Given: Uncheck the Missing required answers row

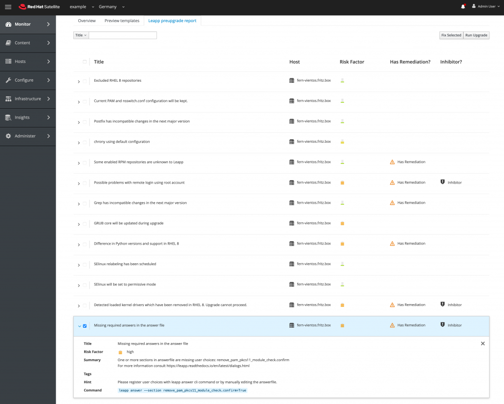Looking at the screenshot, I should (85, 326).
